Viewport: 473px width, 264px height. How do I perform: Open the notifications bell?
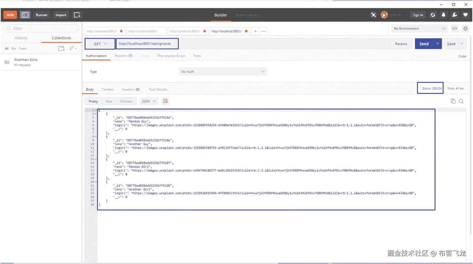pos(444,15)
